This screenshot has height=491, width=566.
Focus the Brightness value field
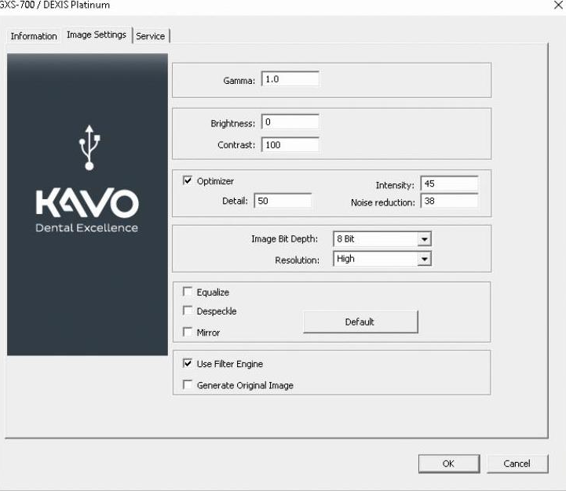click(290, 122)
